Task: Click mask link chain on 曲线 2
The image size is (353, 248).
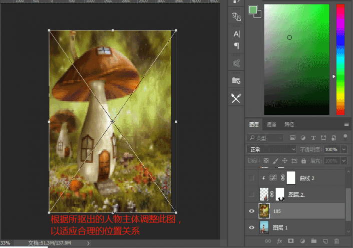Action: 283,178
